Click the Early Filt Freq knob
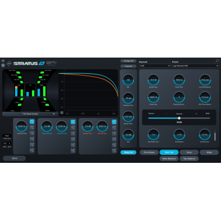The height and width of the screenshot is (221, 221). click(62, 126)
